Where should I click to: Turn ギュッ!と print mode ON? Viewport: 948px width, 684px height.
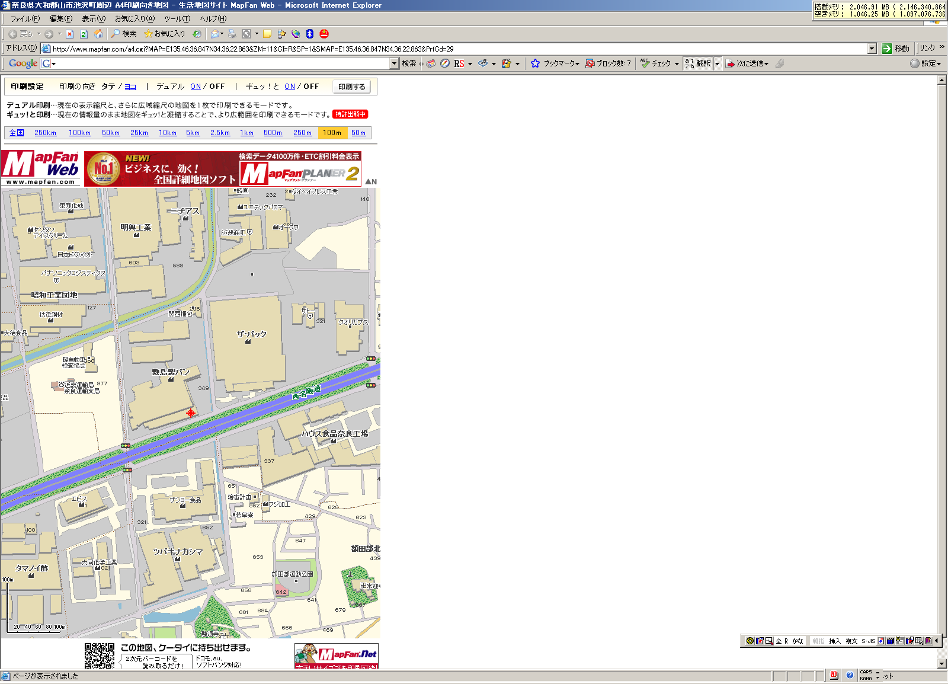(290, 87)
